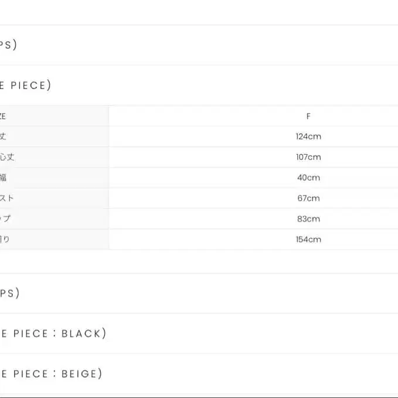Expand the 'PS)' section below the size table
Screen dimensions: 398x398
tap(10, 294)
